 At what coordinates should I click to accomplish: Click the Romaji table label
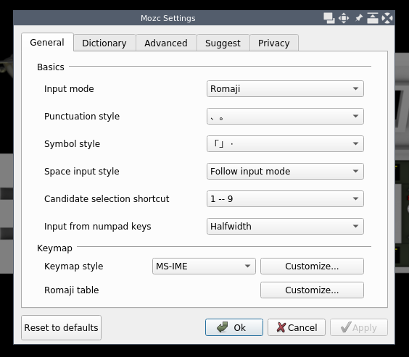pyautogui.click(x=72, y=290)
